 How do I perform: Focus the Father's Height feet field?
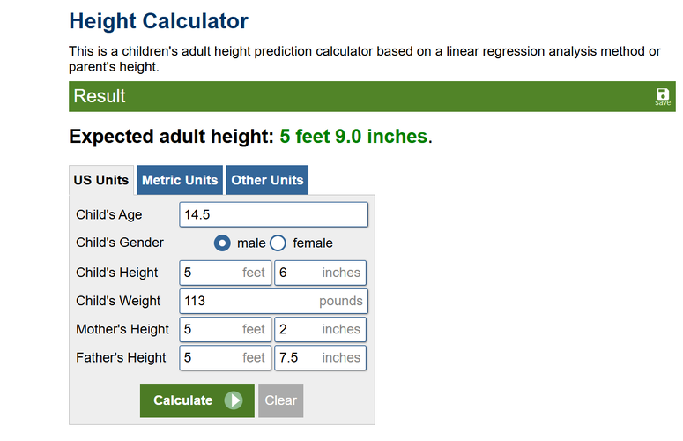tap(225, 357)
